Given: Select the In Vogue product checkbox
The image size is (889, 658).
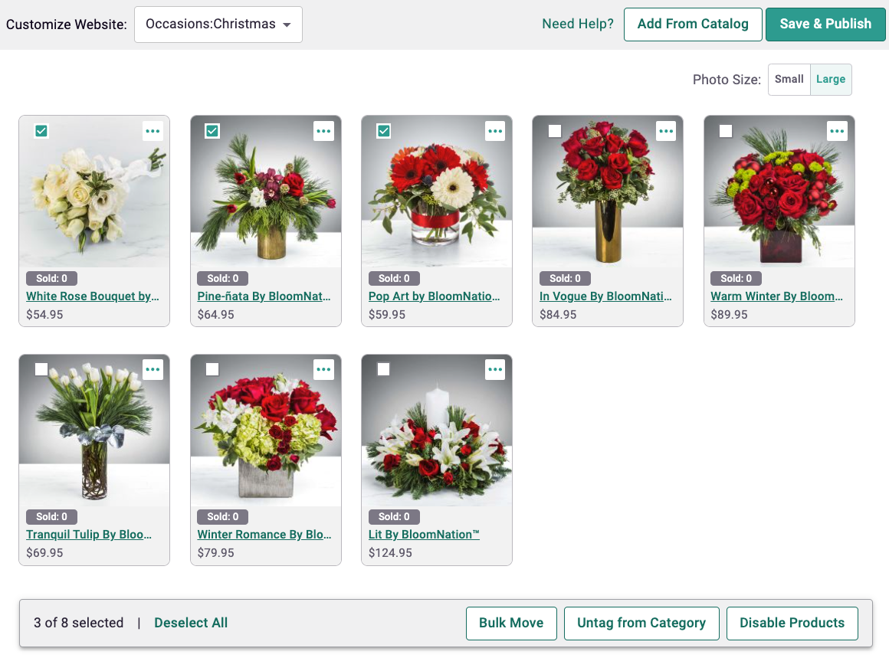Looking at the screenshot, I should tap(555, 131).
